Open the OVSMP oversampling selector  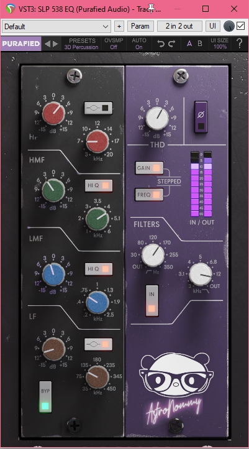tap(114, 44)
